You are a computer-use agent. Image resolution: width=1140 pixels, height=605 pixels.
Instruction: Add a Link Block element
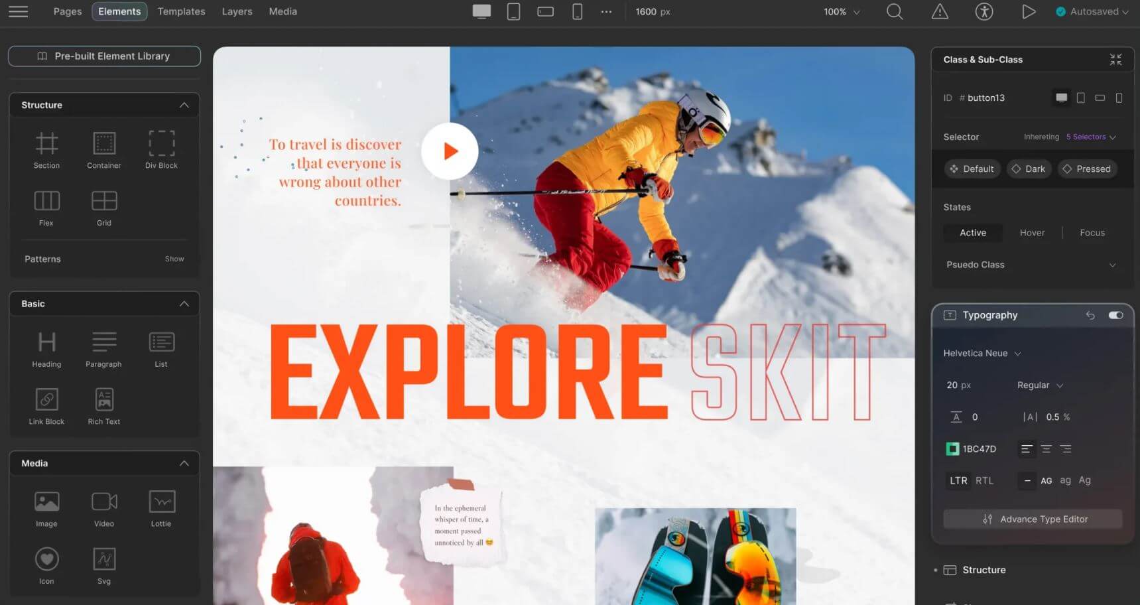point(46,407)
